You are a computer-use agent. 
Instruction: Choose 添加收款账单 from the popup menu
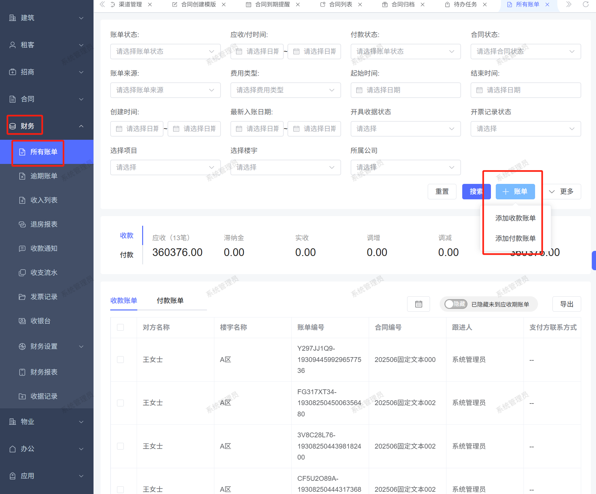[x=515, y=218]
